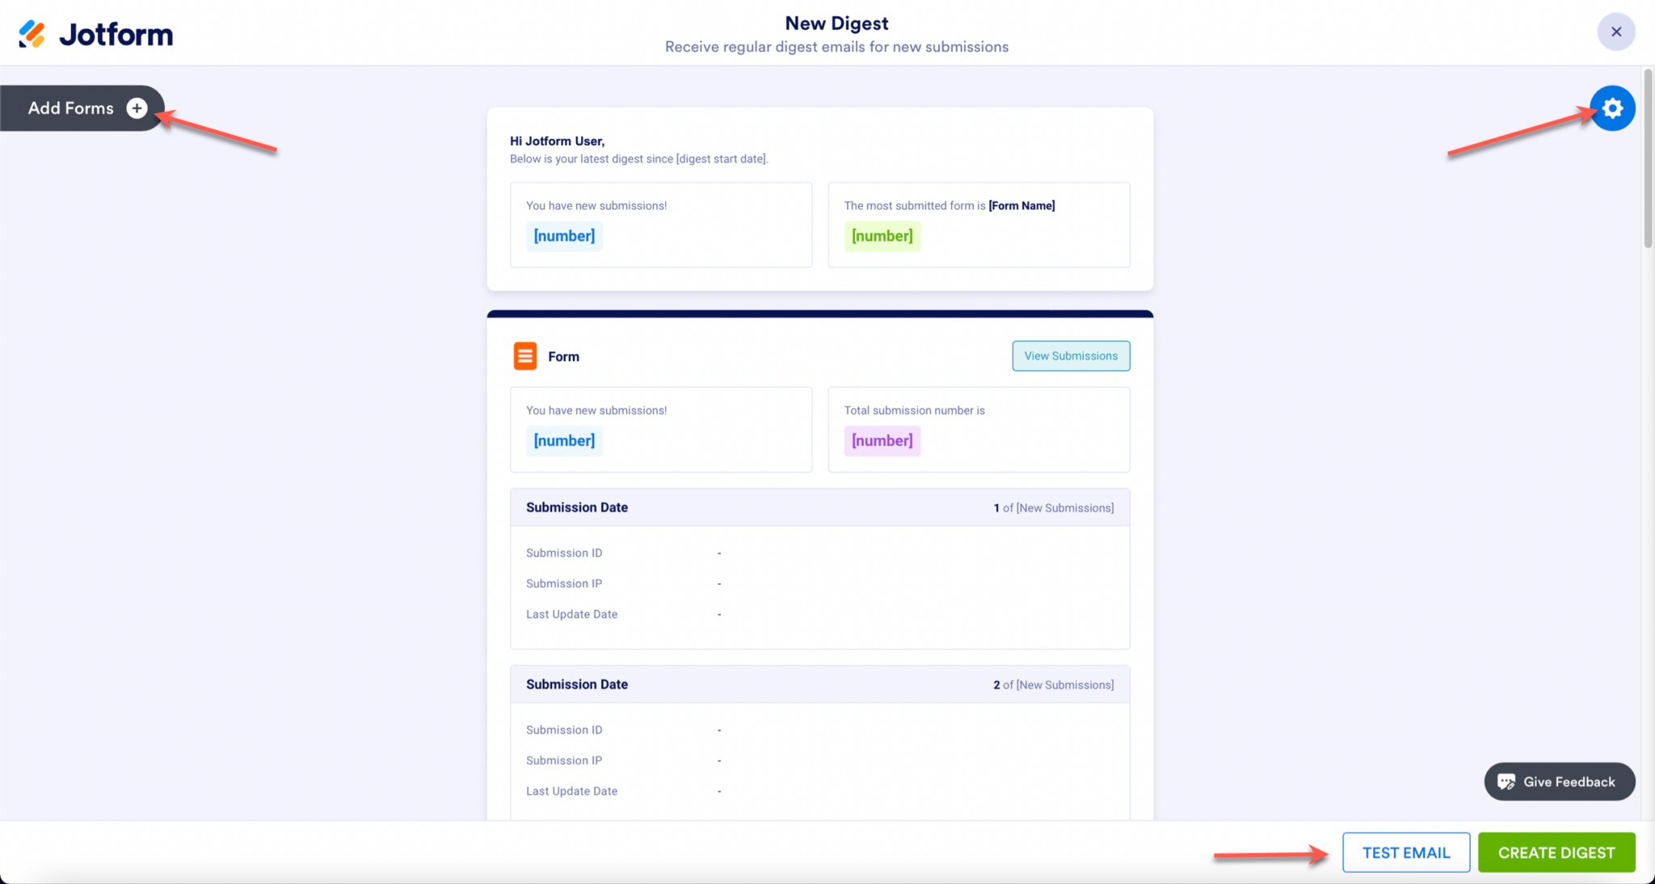Click the second Submission Date section header
This screenshot has width=1655, height=884.
[x=577, y=684]
